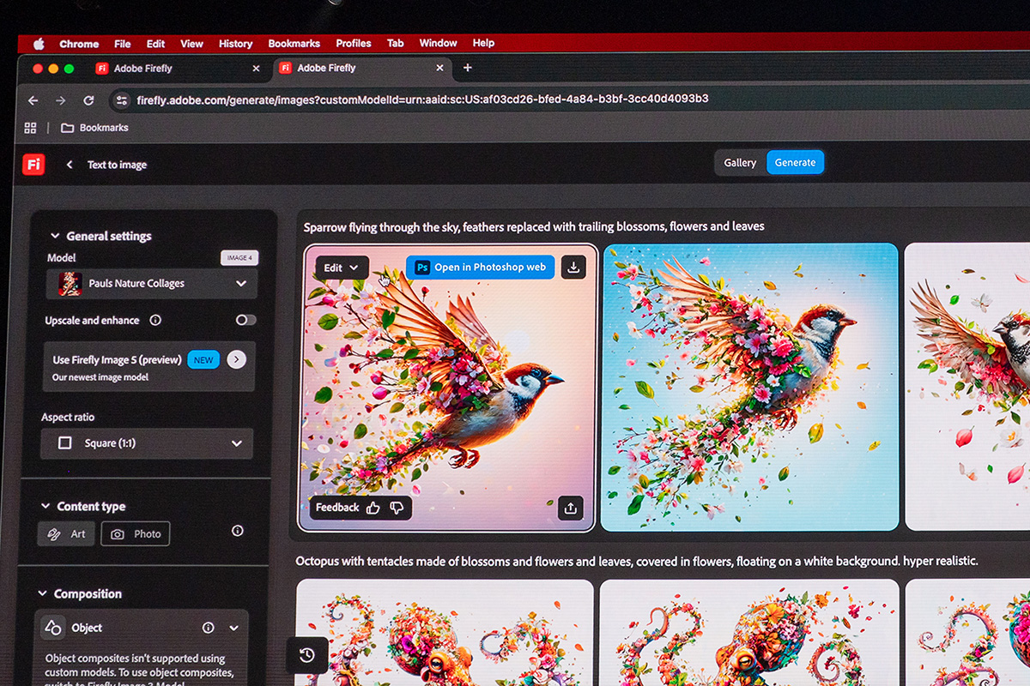The height and width of the screenshot is (686, 1030).
Task: Open the Bookmarks menu in menu bar
Action: point(294,43)
